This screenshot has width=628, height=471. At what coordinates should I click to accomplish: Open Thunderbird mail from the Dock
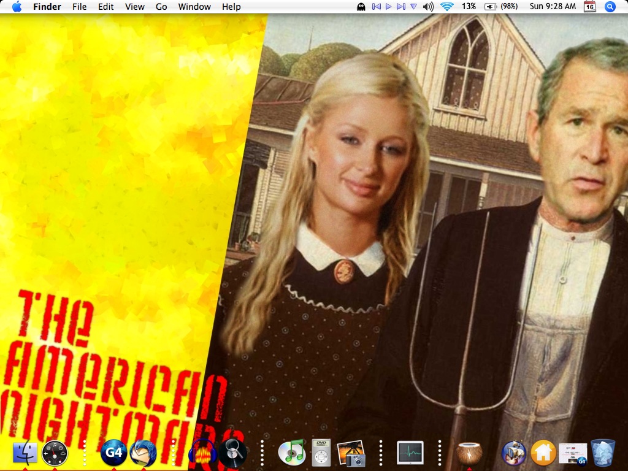[144, 453]
